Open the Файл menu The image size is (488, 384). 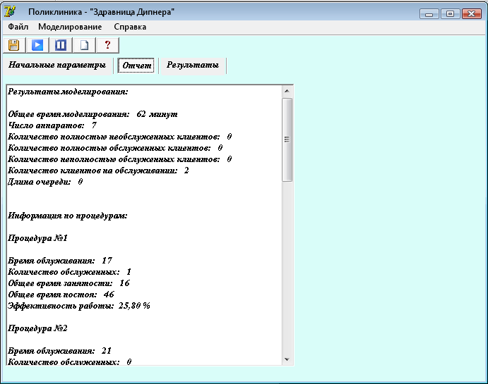coord(18,27)
